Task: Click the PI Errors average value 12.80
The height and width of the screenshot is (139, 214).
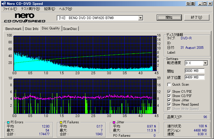Action: 46,126
